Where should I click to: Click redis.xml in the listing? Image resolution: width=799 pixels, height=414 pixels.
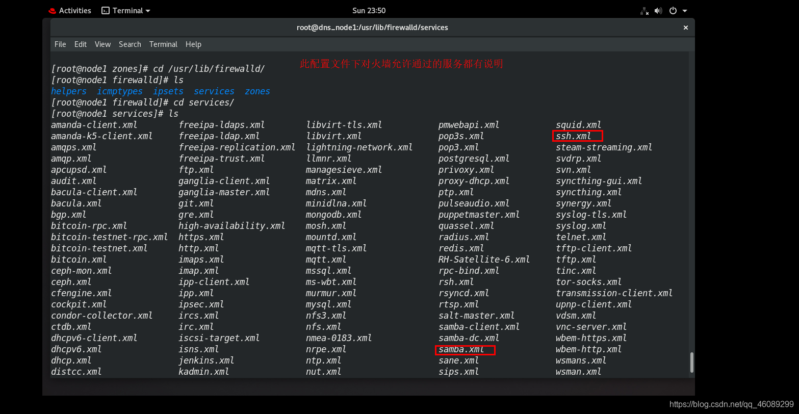461,248
